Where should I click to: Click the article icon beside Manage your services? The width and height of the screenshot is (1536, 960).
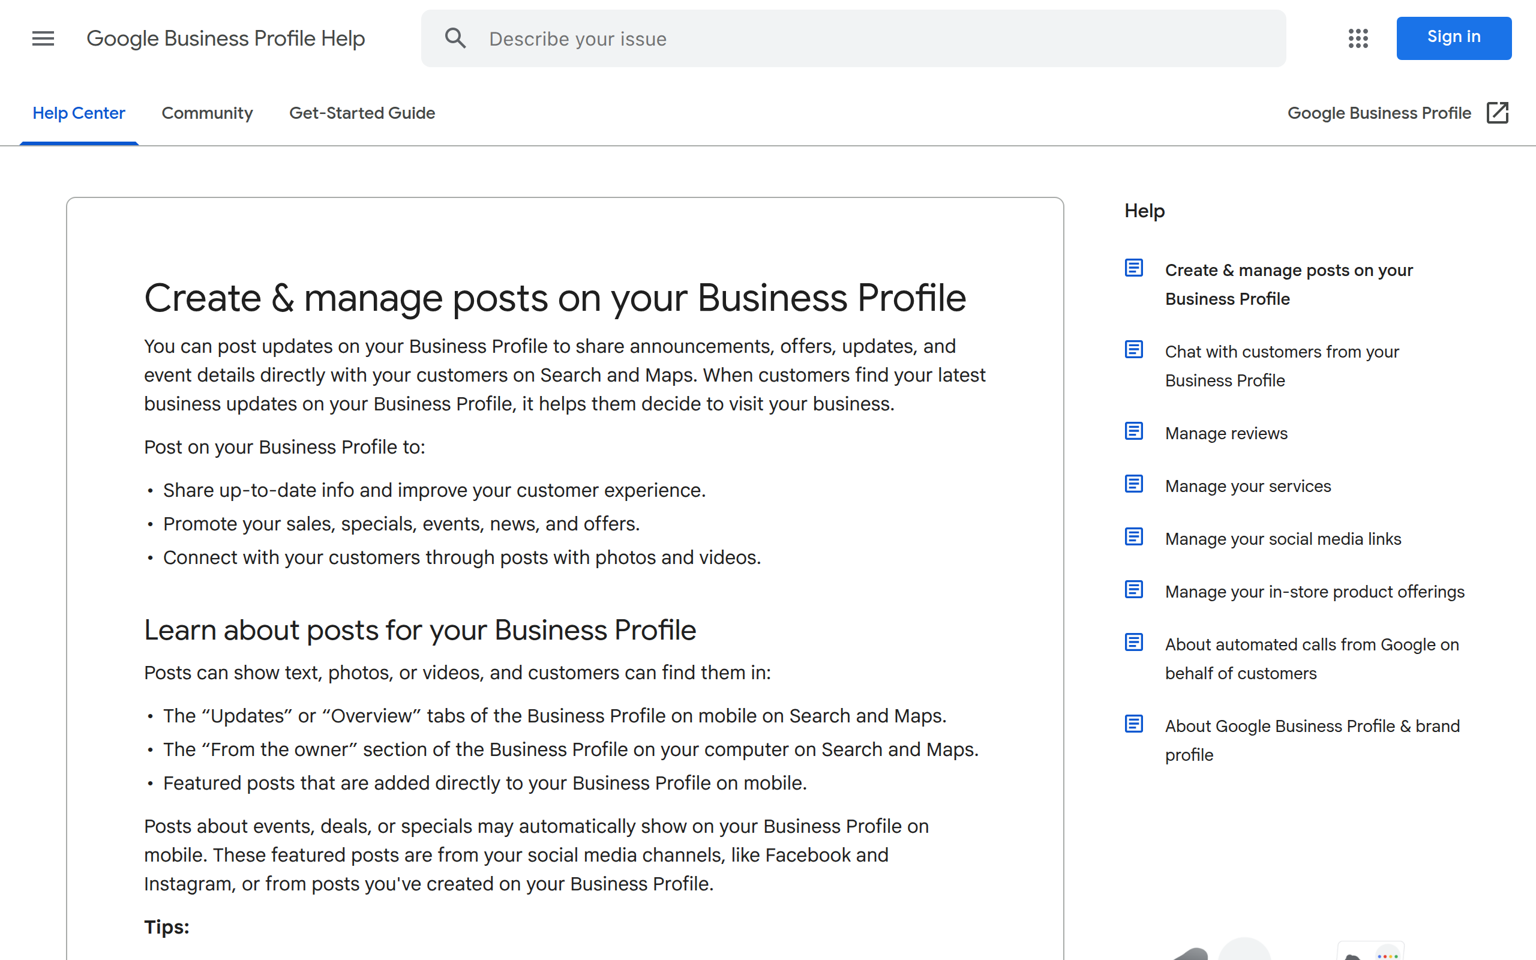coord(1133,484)
